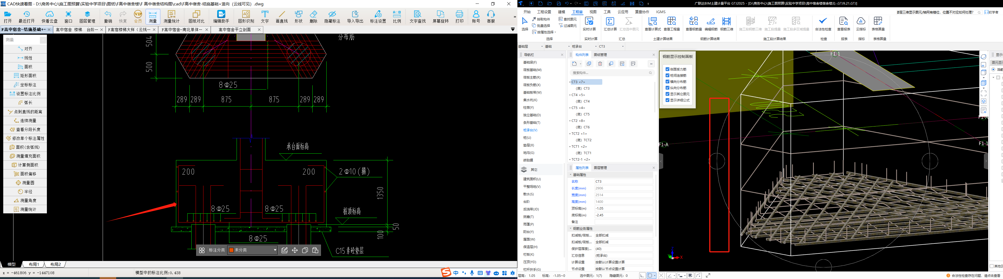
Task: Click the 打印 print icon
Action: (x=459, y=17)
